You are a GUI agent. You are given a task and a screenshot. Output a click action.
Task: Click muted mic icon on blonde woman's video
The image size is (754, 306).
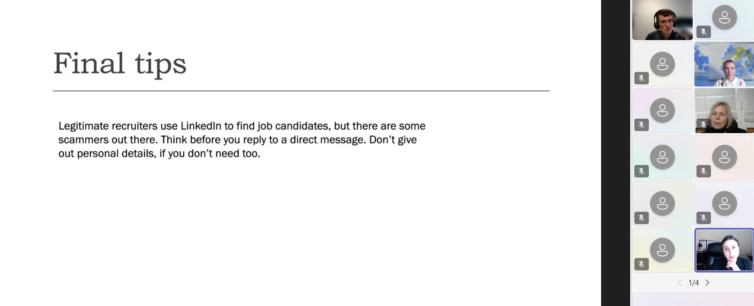703,124
